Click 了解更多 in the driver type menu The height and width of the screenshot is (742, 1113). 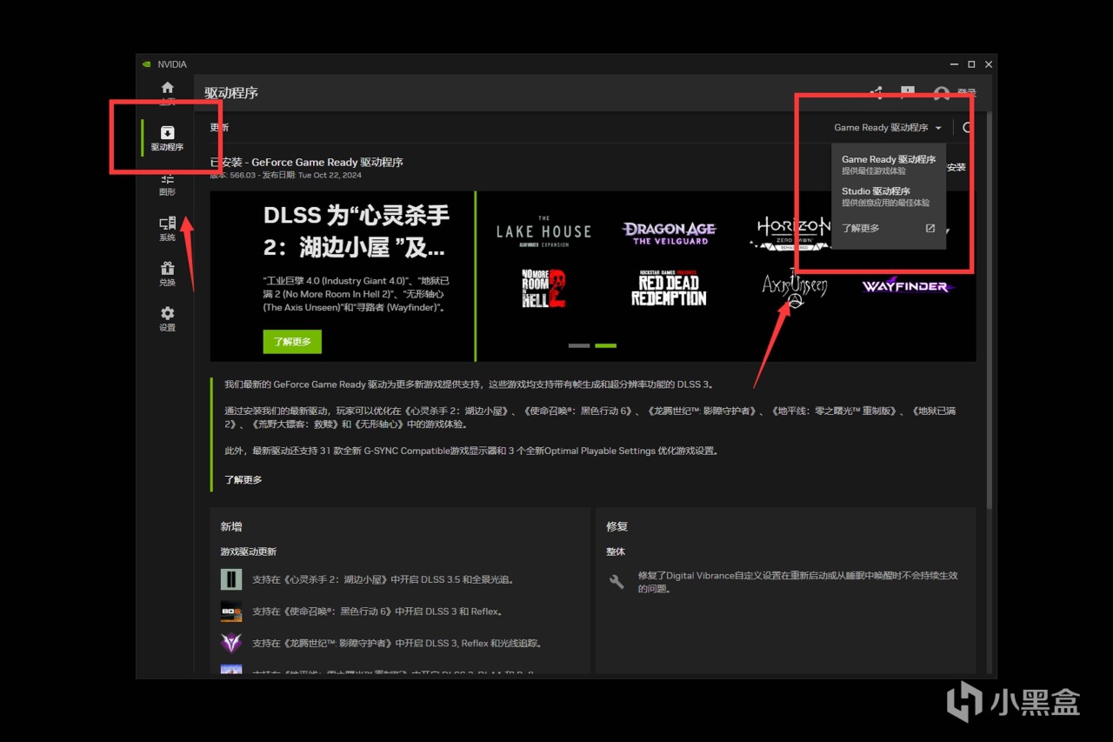pos(860,228)
